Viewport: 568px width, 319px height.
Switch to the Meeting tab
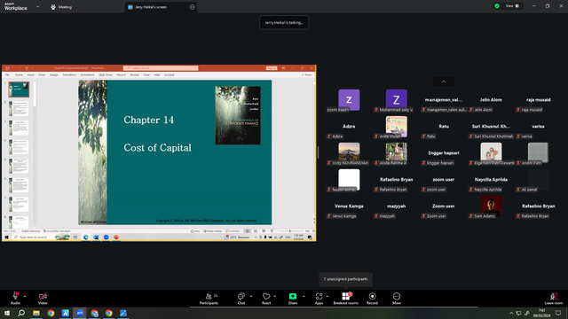point(61,7)
